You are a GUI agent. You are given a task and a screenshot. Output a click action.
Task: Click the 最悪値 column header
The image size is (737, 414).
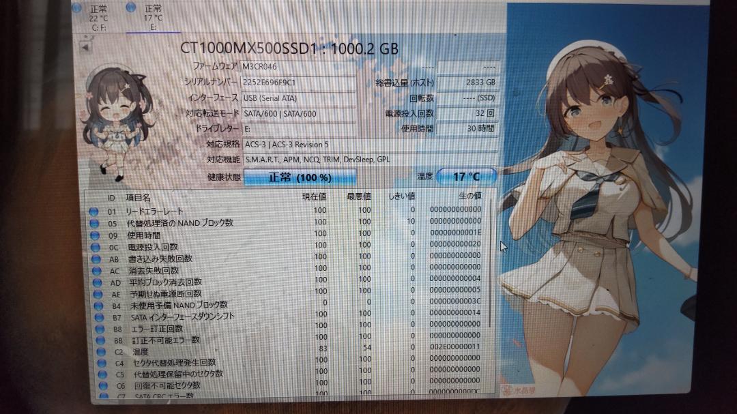pos(359,196)
